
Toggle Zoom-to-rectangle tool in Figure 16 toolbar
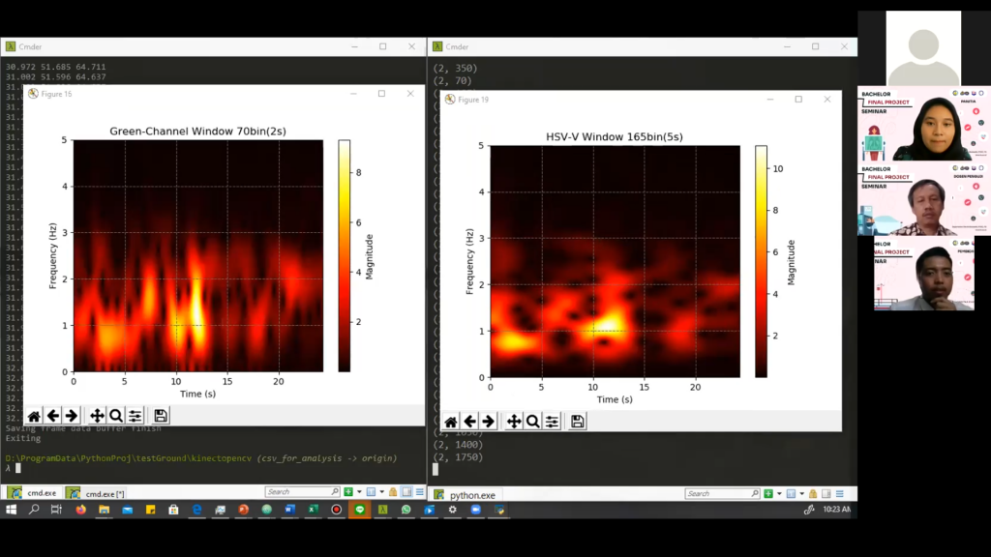116,416
